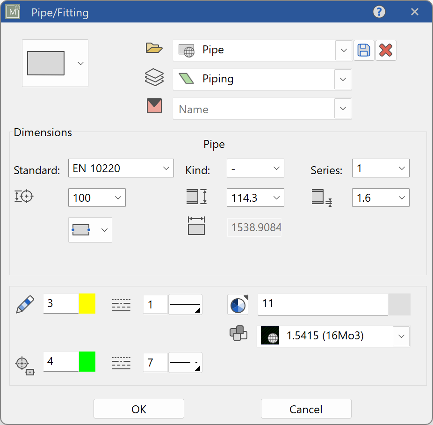Viewport: 433px width, 425px height.
Task: Confirm the dialog with OK
Action: tap(139, 409)
